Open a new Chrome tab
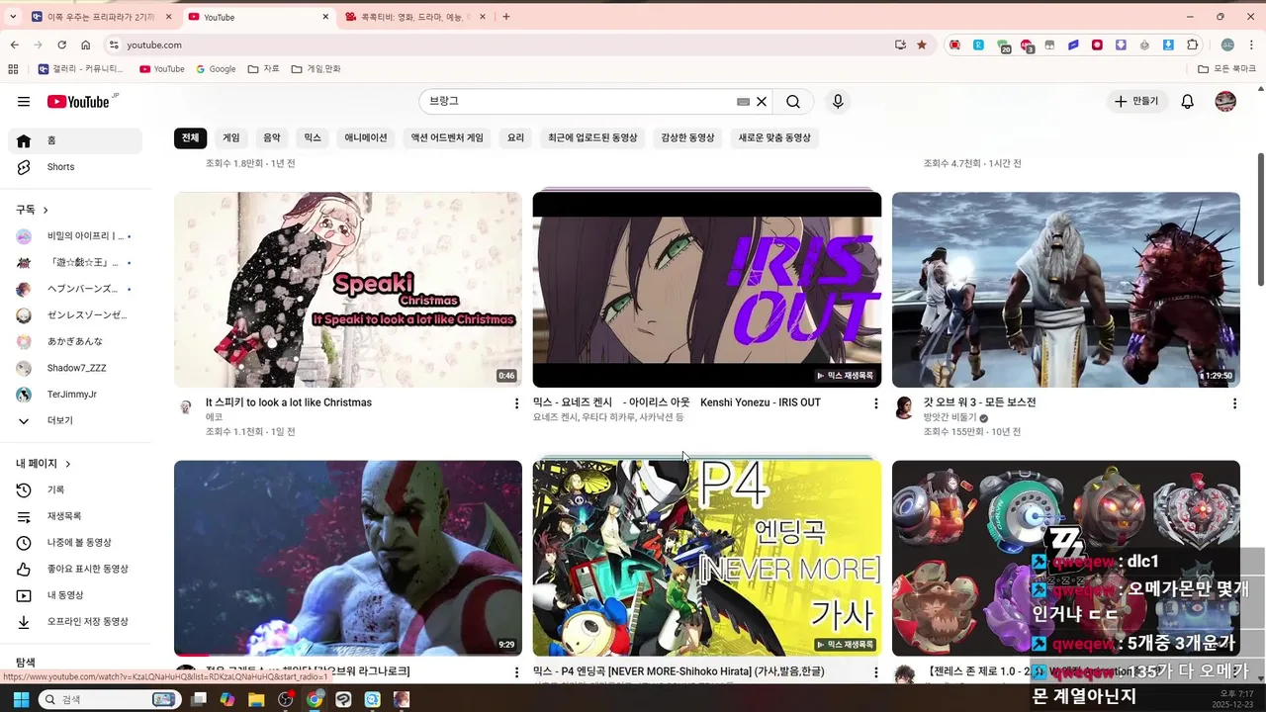 506,17
